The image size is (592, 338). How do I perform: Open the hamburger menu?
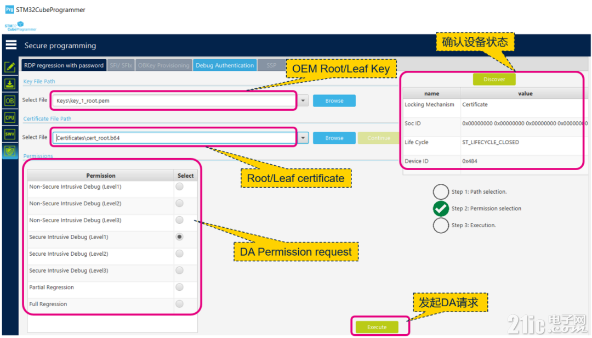tap(11, 45)
